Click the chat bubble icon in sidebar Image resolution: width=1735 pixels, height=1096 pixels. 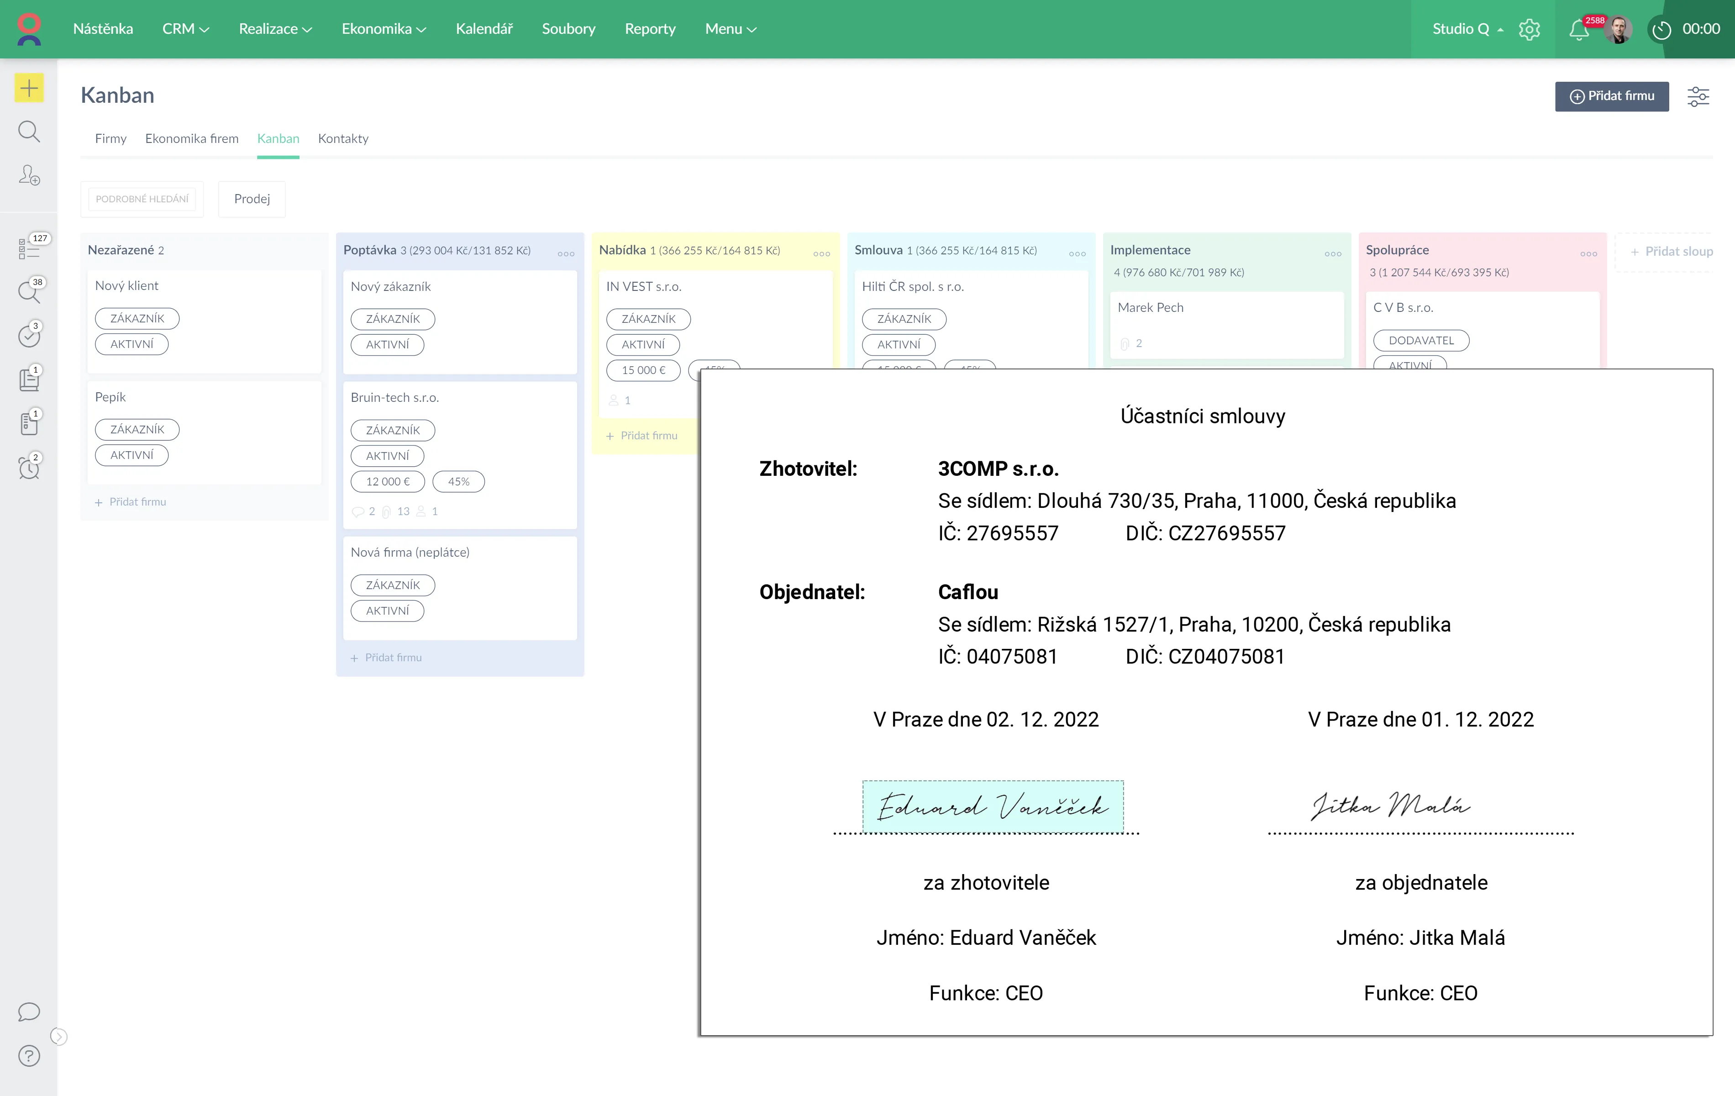[29, 1012]
